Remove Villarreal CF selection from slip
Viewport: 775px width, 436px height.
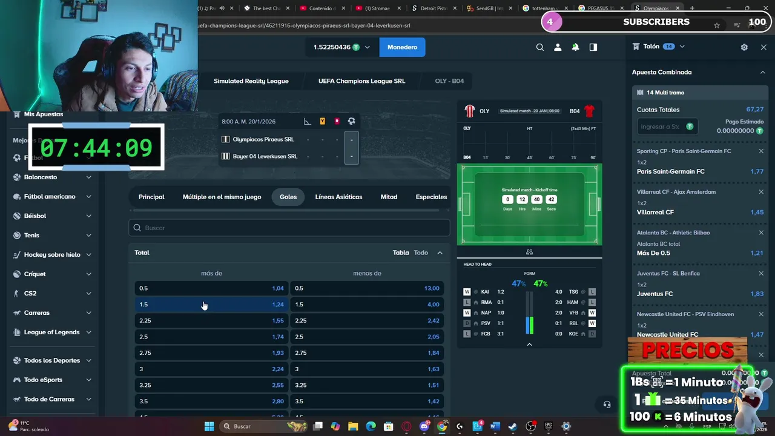(x=761, y=192)
